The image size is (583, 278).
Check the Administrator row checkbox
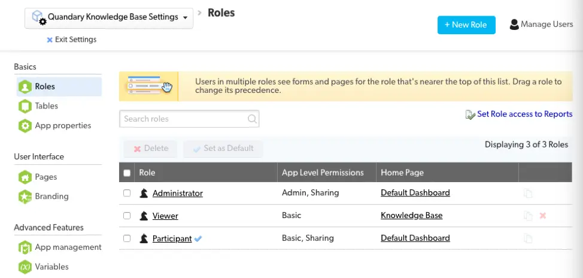[127, 193]
